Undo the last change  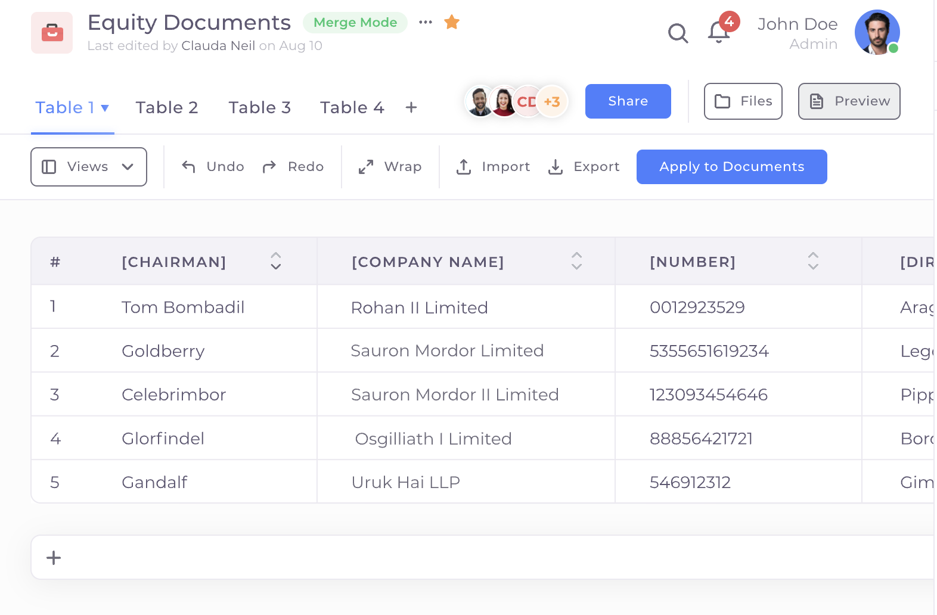[x=213, y=167]
